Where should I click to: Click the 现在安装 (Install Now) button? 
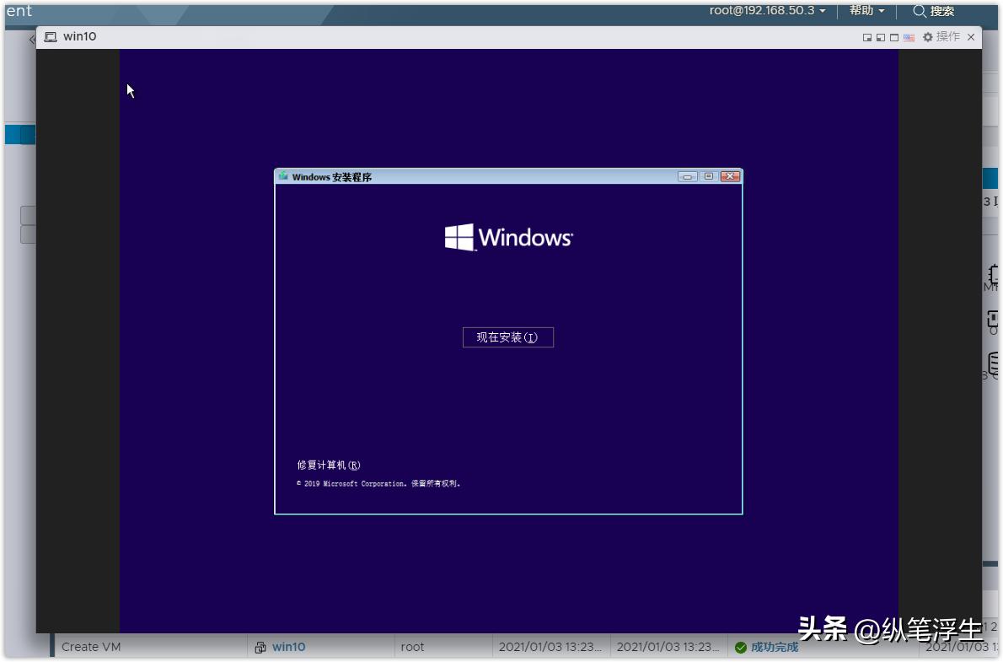[507, 336]
